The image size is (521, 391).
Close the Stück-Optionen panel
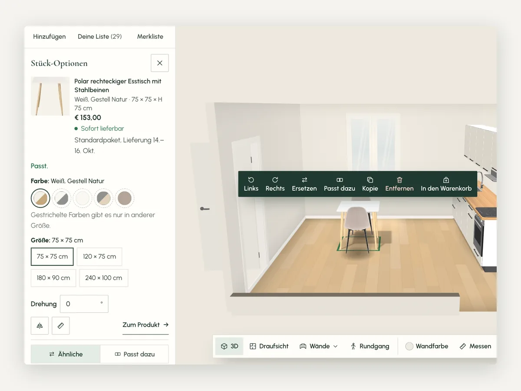160,63
